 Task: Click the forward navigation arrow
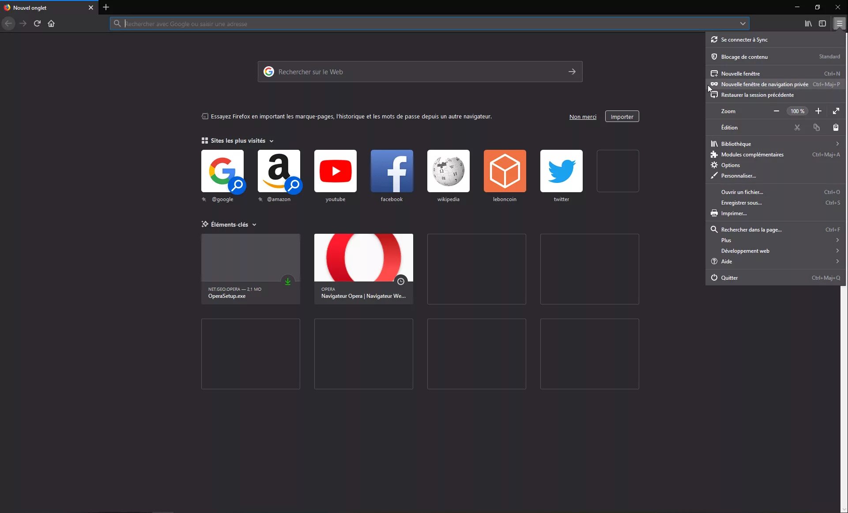point(23,23)
